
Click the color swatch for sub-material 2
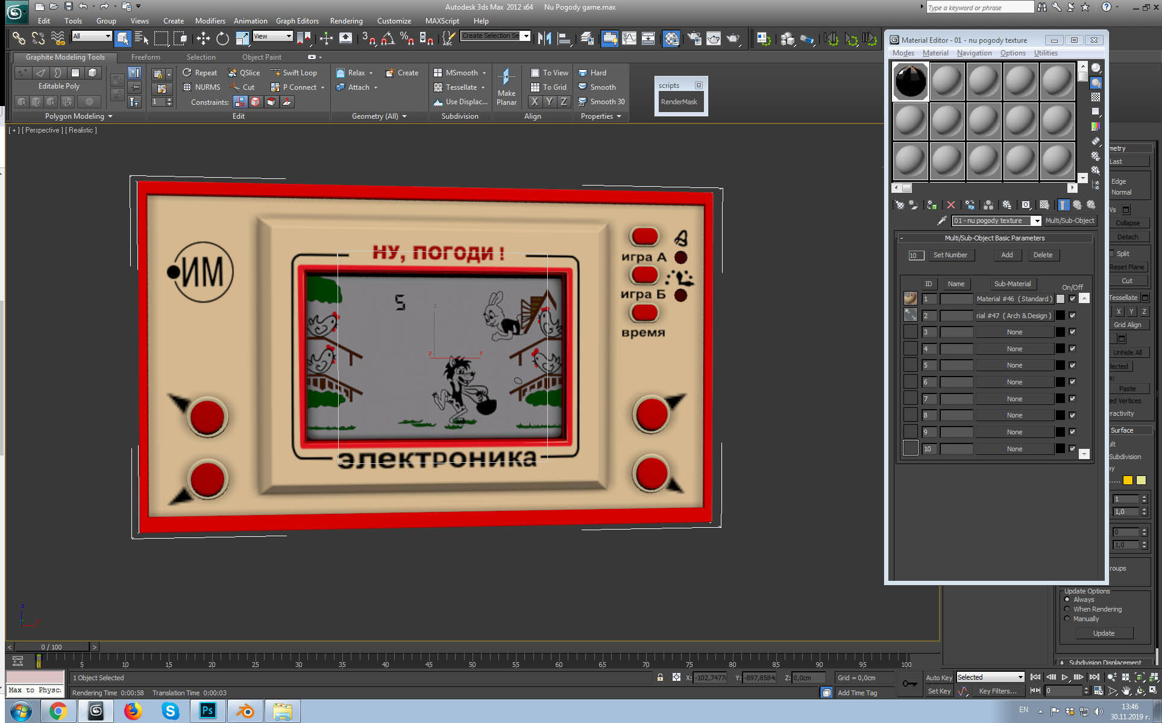1060,316
